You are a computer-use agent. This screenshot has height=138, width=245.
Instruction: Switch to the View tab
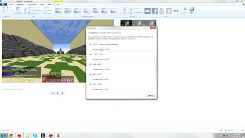(49, 4)
